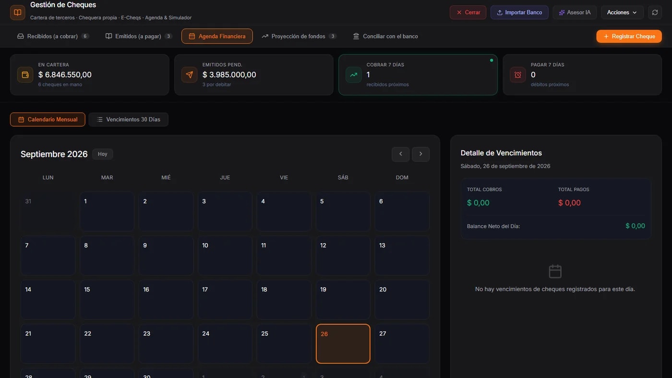Click the Detalle de Vencimientos heading

(501, 153)
